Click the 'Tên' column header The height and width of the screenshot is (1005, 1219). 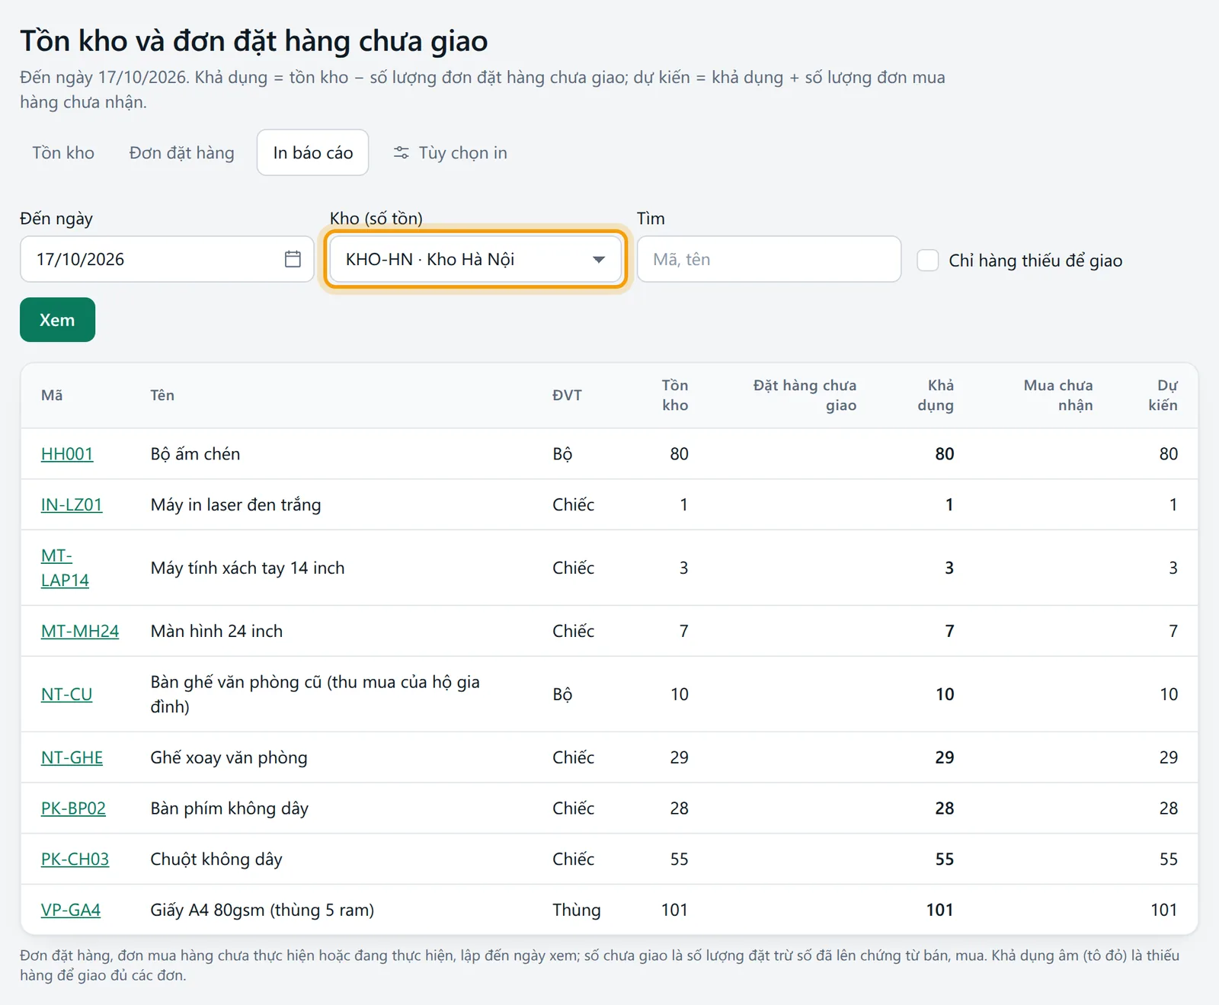click(162, 395)
